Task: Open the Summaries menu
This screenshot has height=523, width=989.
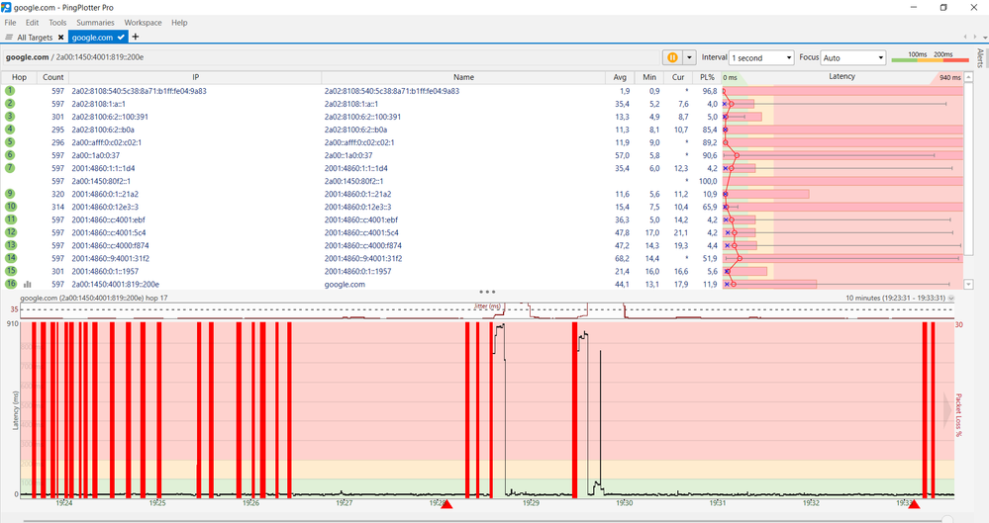Action: (95, 22)
